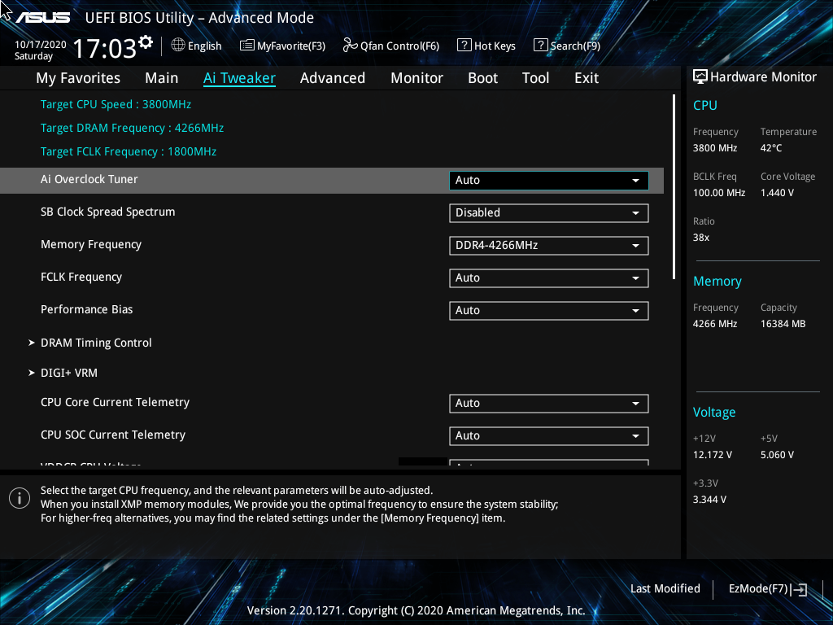Select CPU Core Current Telemetry label
Image resolution: width=833 pixels, height=625 pixels.
(115, 402)
